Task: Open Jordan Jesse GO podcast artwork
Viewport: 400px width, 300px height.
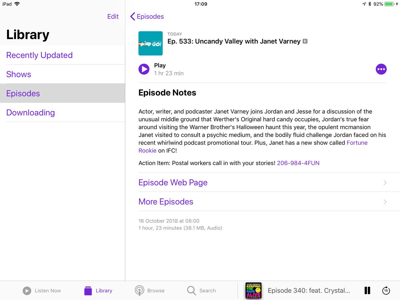Action: pyautogui.click(x=150, y=43)
